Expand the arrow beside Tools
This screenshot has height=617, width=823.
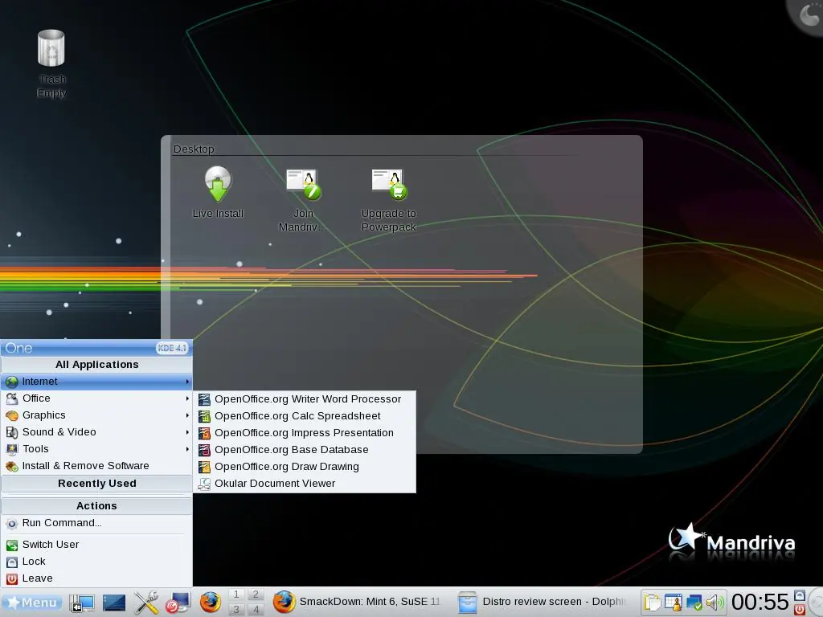[187, 448]
